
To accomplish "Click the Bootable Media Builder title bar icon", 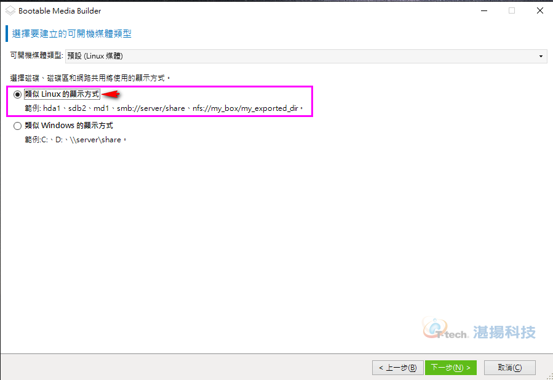I will click(10, 11).
